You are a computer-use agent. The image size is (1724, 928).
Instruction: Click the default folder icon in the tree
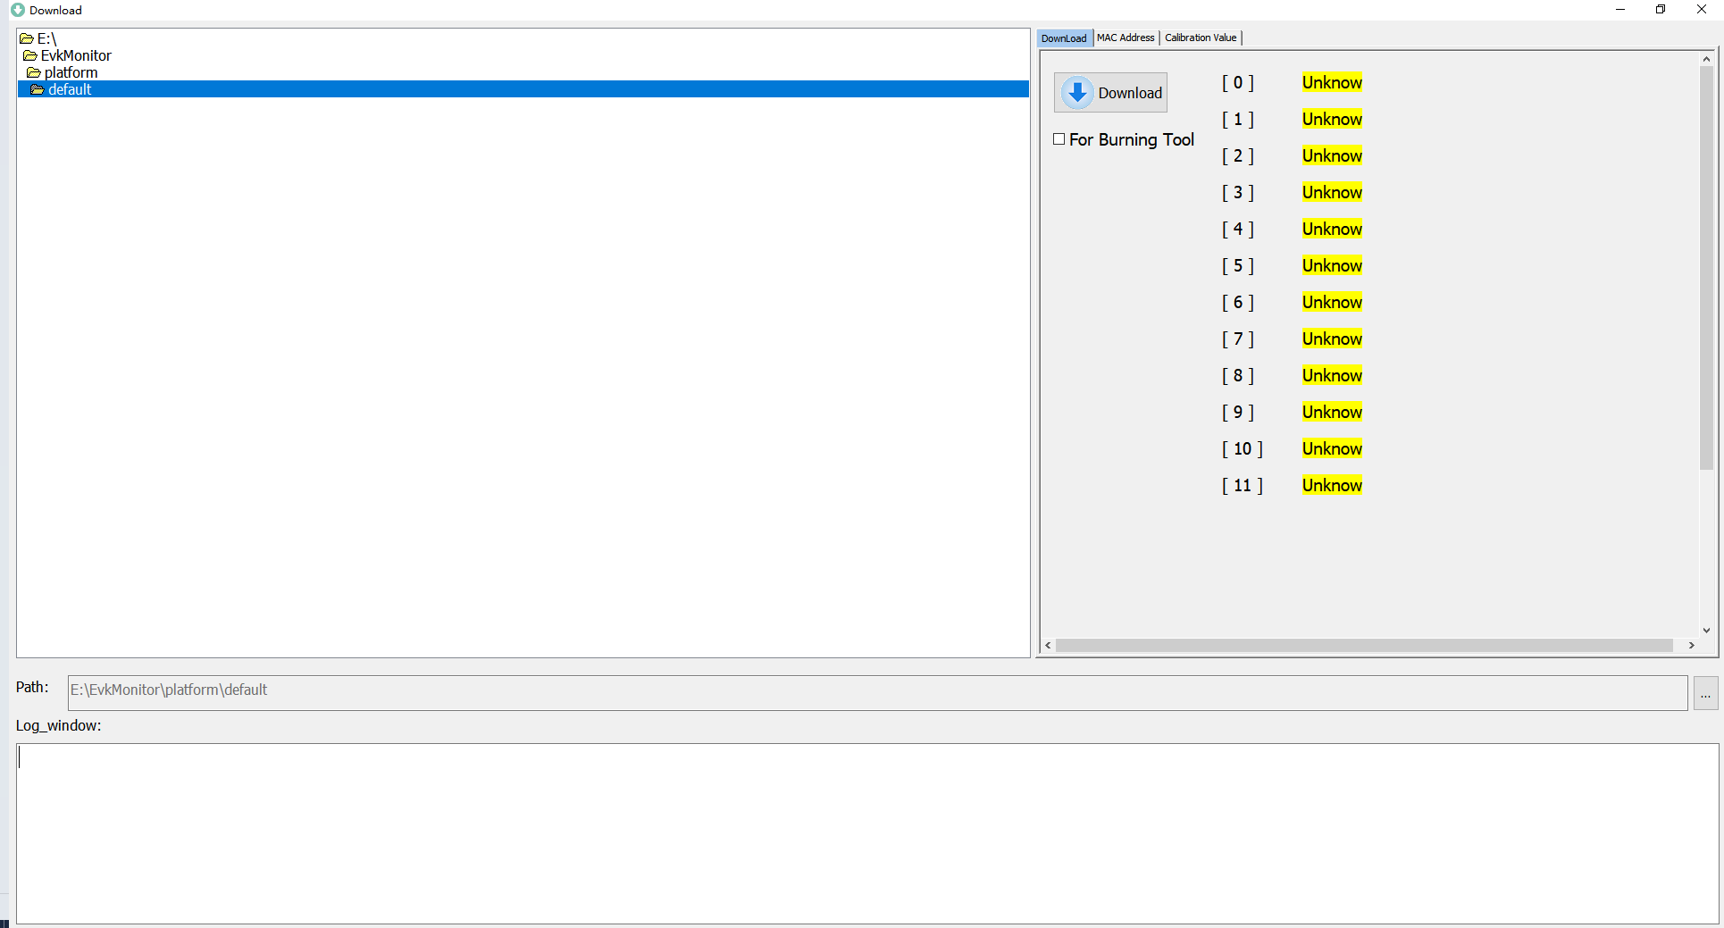pos(39,89)
